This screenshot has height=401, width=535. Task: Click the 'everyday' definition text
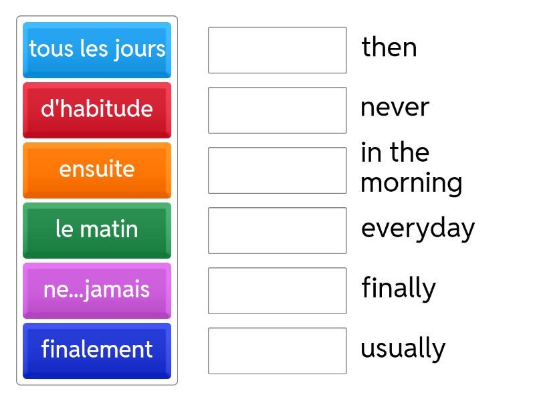tap(417, 228)
